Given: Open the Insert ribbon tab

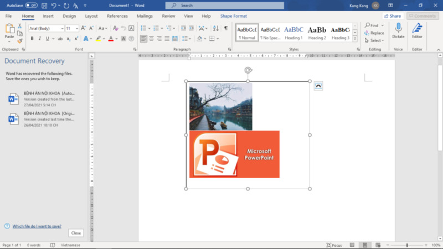Looking at the screenshot, I should tap(48, 16).
